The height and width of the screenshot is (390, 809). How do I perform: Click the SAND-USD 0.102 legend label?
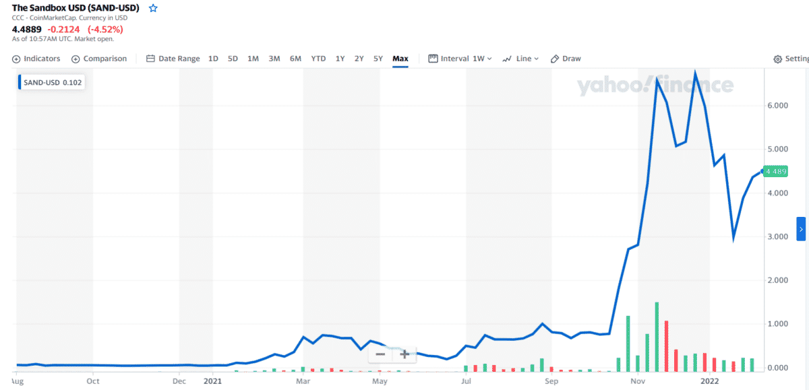click(x=51, y=82)
